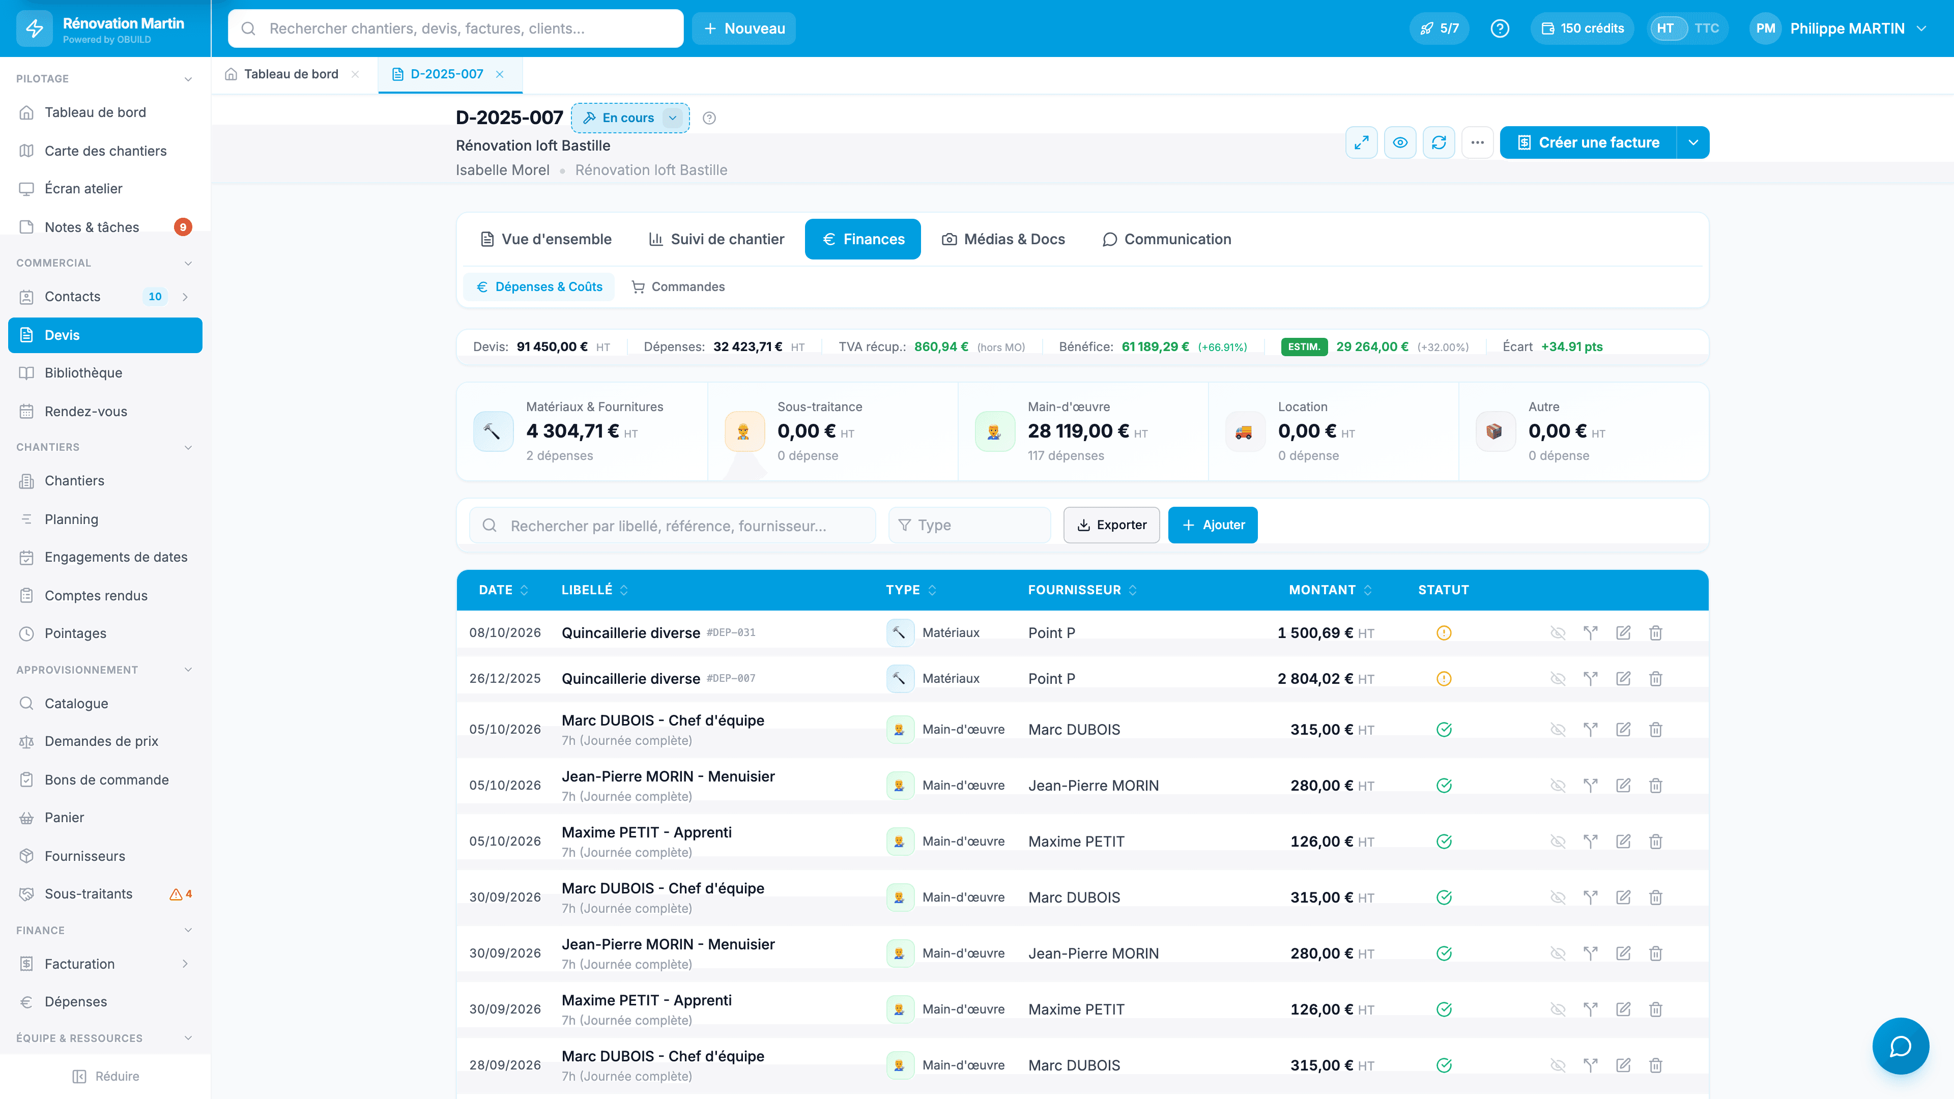Open the Médias & Docs tab
Viewport: 1954px width, 1099px height.
1003,239
